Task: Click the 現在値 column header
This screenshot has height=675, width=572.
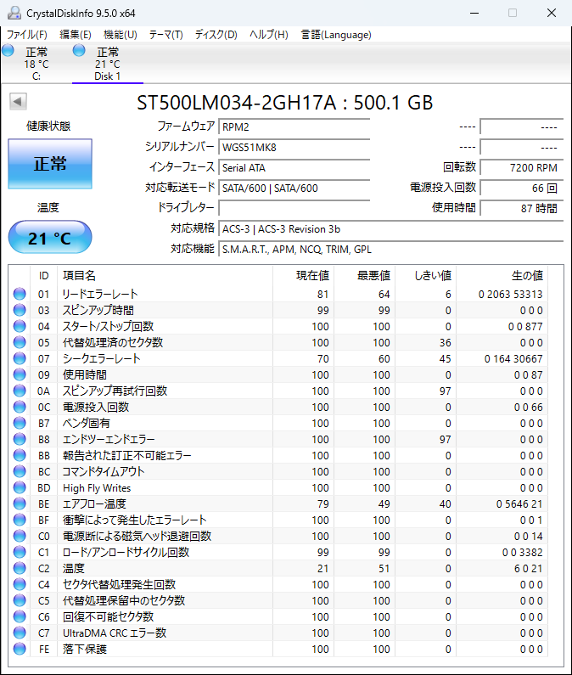Action: click(304, 275)
